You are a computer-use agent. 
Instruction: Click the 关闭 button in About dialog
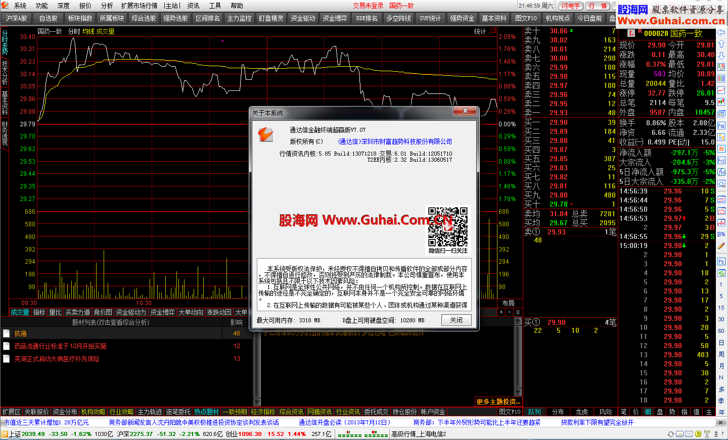[457, 320]
